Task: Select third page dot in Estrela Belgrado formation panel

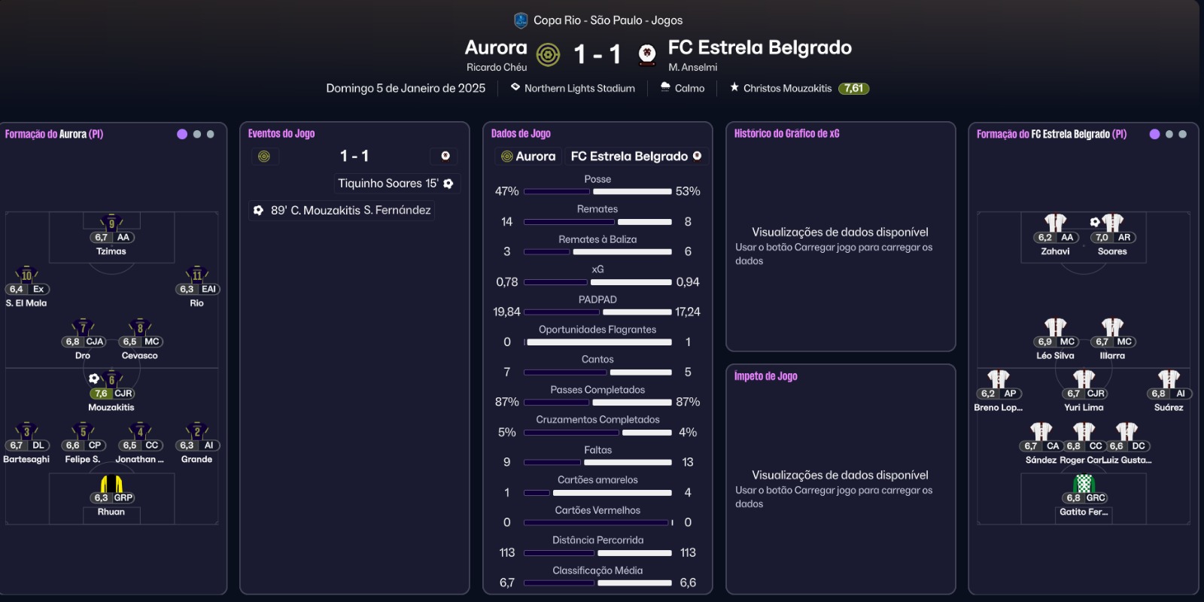Action: (1182, 134)
